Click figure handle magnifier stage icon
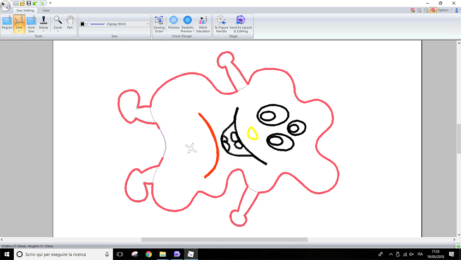This screenshot has width=461, height=260. click(426, 10)
